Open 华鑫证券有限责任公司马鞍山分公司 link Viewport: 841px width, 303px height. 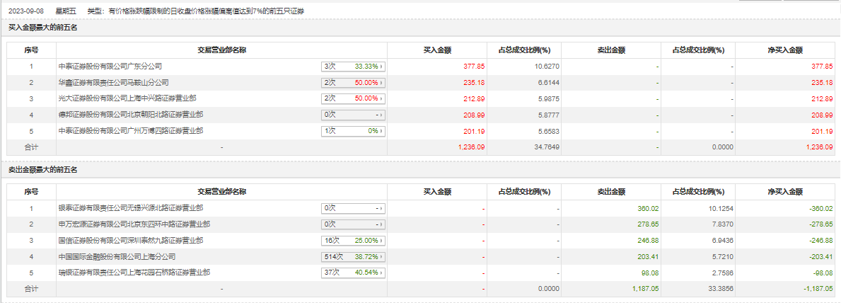[x=113, y=83]
